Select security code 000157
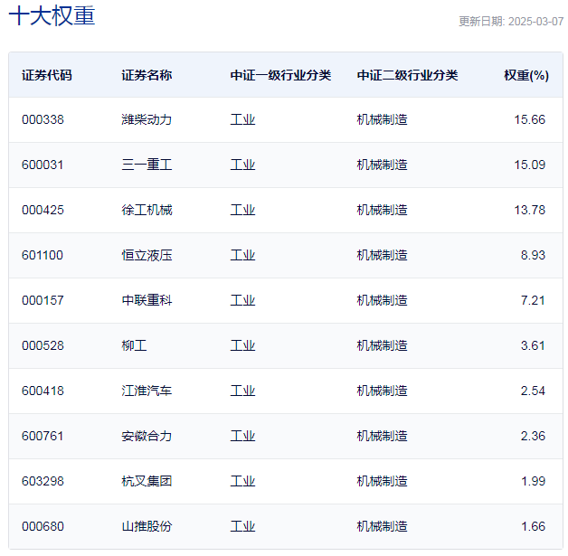 (x=43, y=300)
